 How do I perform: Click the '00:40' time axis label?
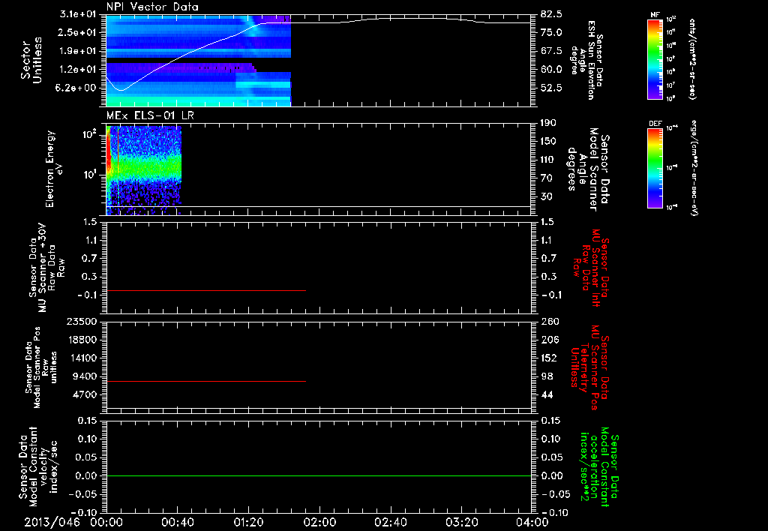[x=177, y=522]
